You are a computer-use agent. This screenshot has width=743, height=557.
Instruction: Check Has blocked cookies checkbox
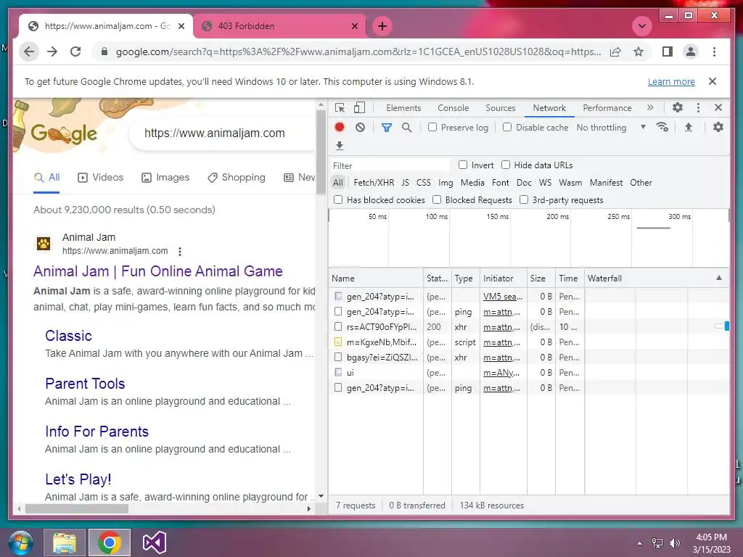tap(338, 200)
